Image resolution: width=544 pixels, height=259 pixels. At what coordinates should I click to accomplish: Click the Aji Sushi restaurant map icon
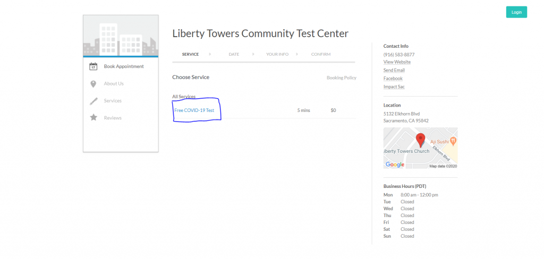point(453,141)
